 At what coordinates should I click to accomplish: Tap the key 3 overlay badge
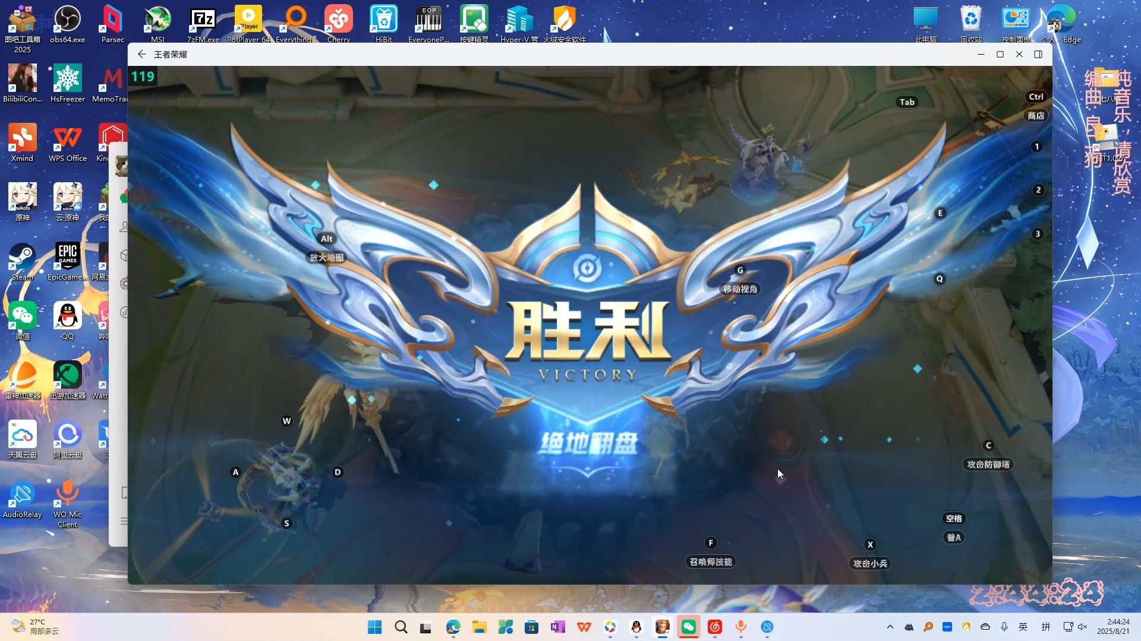point(1038,234)
